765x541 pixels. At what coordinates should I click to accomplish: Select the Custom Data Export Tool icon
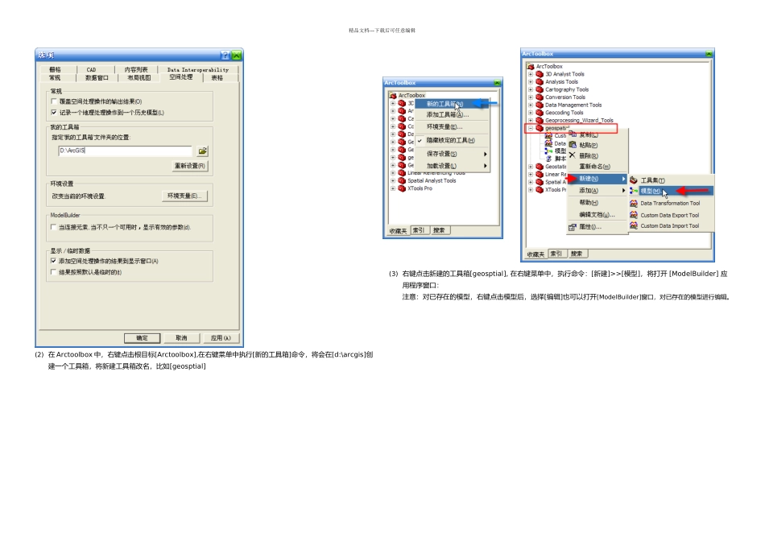pos(634,215)
